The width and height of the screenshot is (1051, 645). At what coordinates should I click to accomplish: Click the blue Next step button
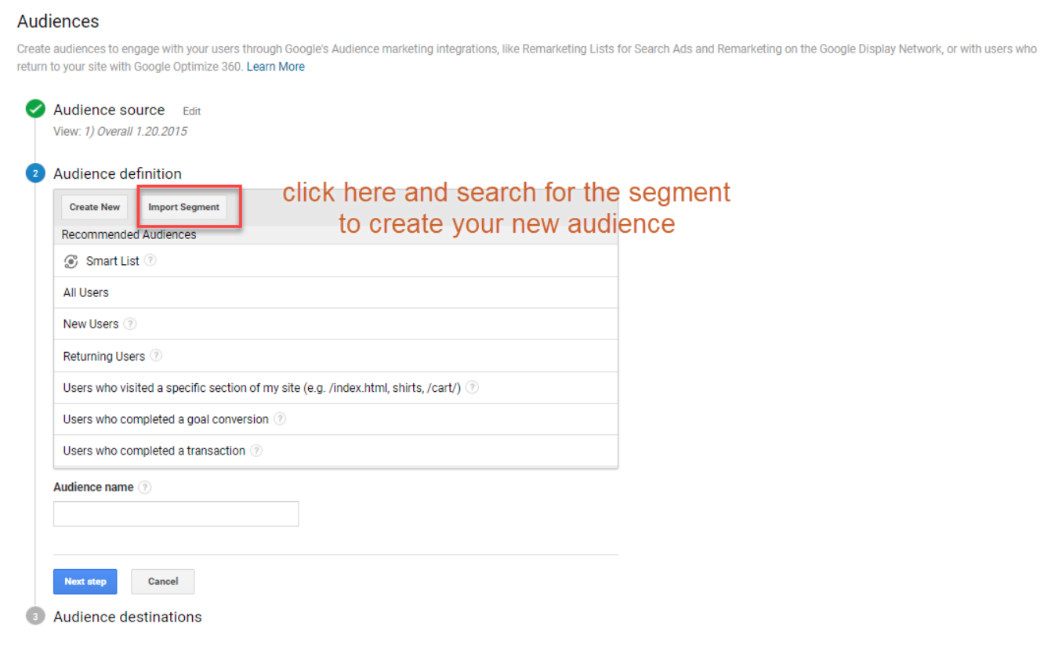(85, 582)
